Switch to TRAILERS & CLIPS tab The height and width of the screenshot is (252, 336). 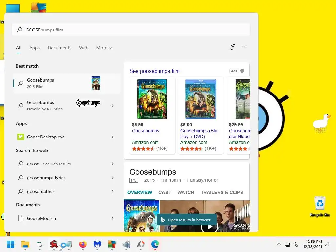(x=222, y=192)
